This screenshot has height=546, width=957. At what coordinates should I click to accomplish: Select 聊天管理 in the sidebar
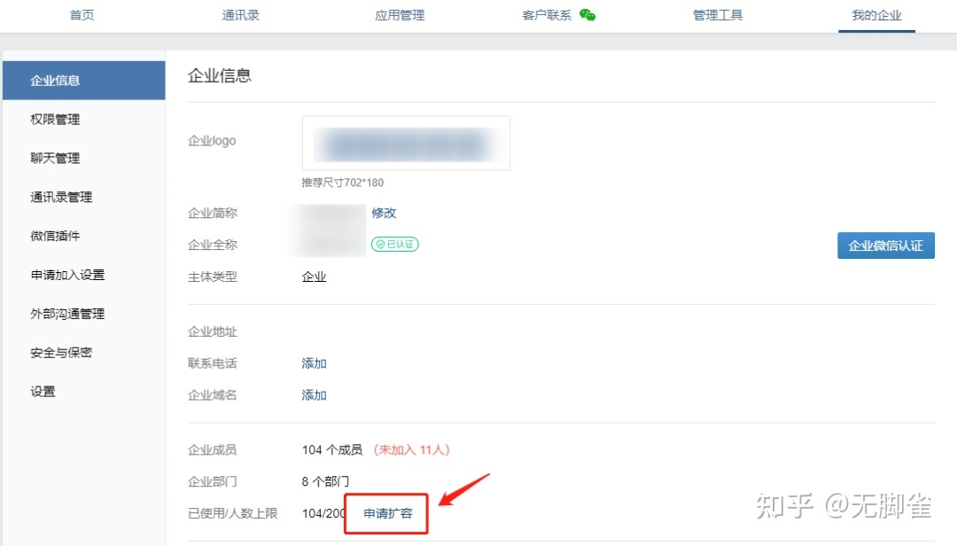pos(55,158)
